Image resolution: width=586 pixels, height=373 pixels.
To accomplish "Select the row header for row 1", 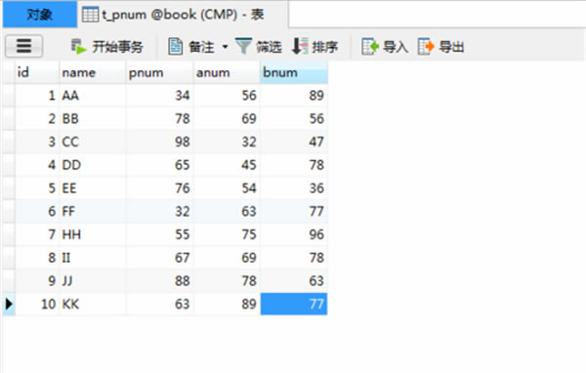I will pyautogui.click(x=9, y=96).
